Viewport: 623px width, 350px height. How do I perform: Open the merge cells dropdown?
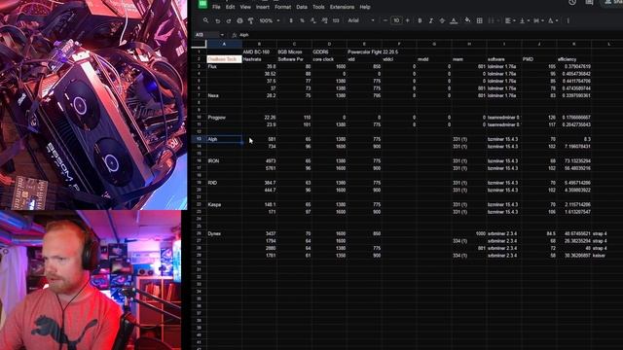[493, 20]
